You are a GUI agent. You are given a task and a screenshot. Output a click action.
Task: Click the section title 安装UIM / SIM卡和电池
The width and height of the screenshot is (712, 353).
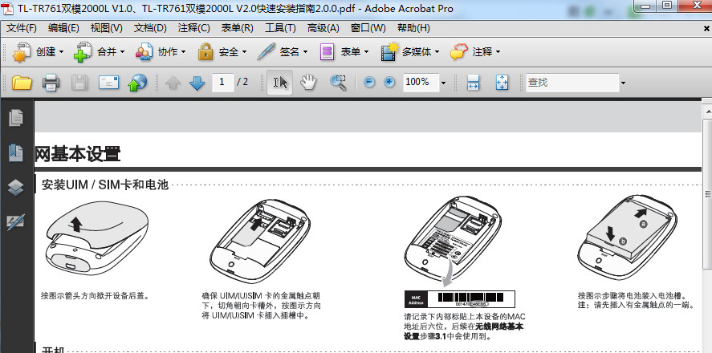pyautogui.click(x=105, y=185)
